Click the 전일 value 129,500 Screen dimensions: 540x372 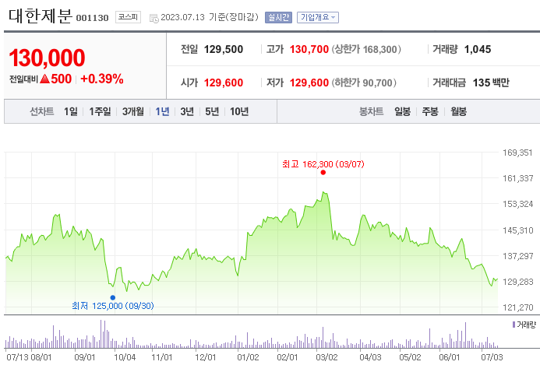(224, 49)
